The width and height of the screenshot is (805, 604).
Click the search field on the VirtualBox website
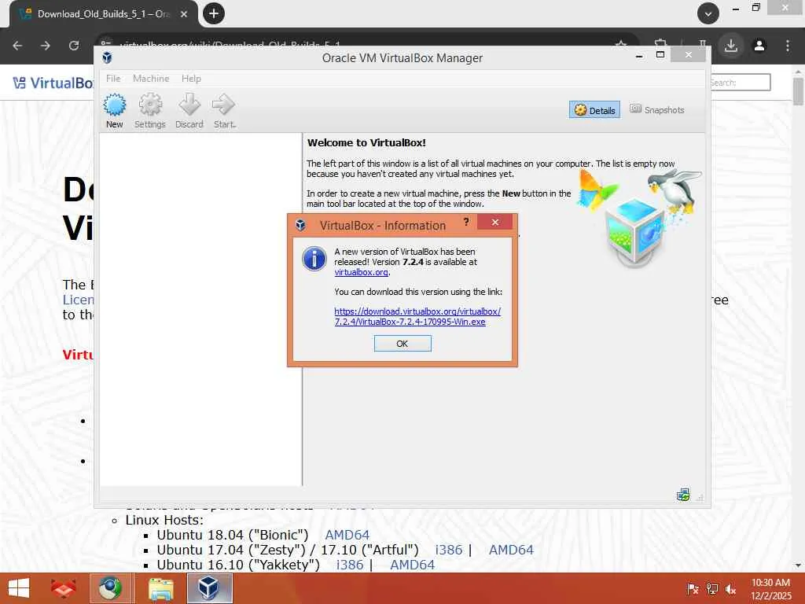[741, 82]
